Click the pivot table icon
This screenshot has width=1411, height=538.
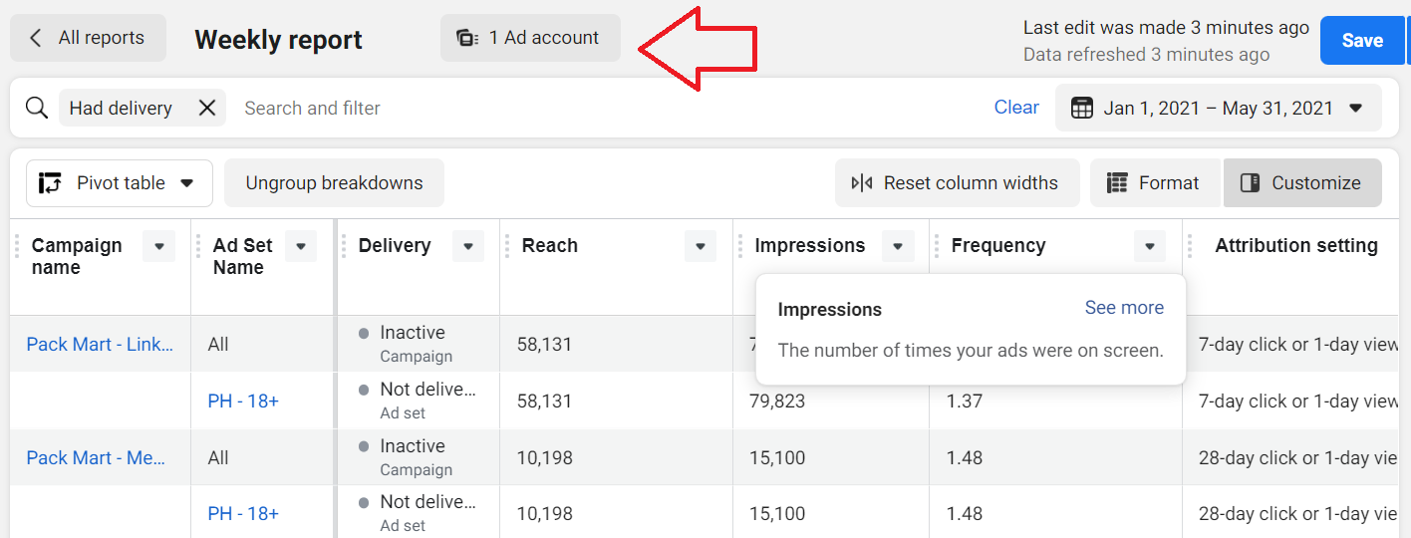click(x=51, y=183)
